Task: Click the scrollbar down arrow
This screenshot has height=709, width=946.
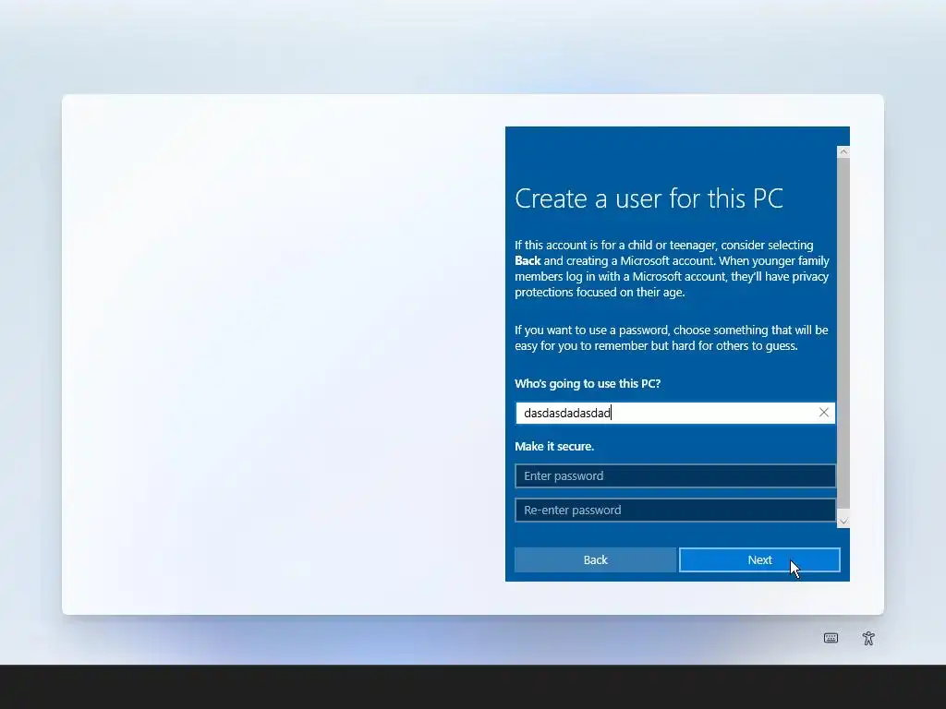Action: [x=843, y=522]
